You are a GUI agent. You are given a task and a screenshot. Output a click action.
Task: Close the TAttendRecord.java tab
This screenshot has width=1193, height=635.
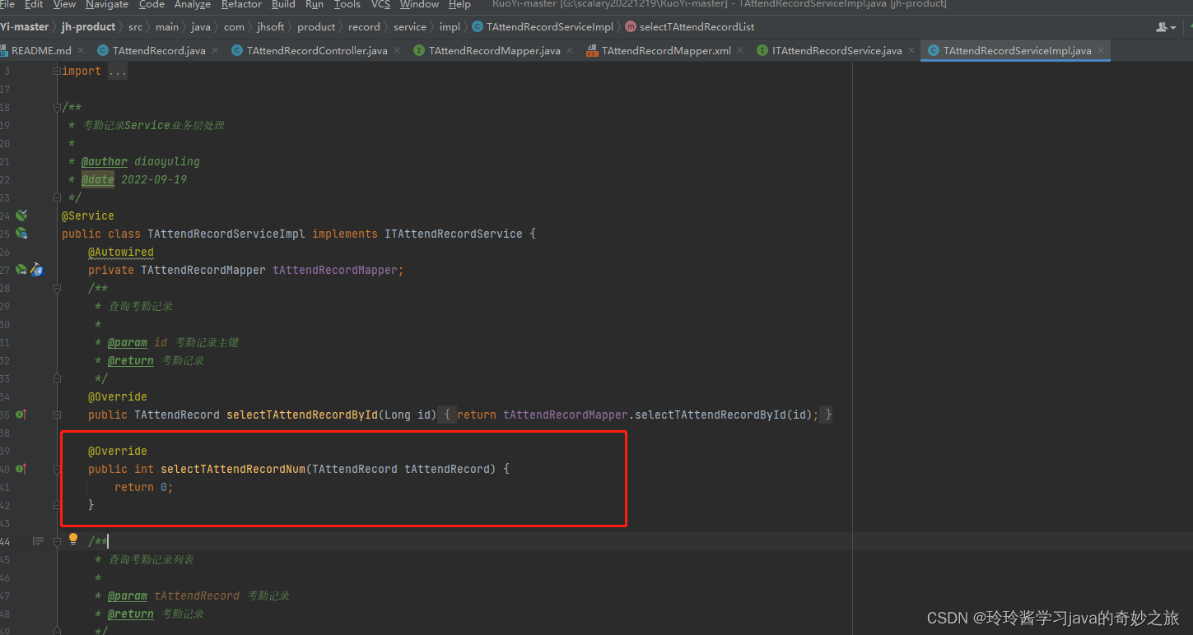pos(216,51)
